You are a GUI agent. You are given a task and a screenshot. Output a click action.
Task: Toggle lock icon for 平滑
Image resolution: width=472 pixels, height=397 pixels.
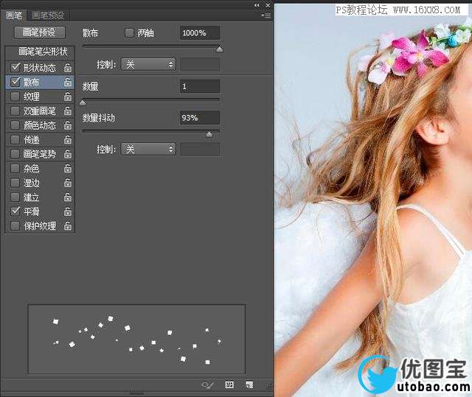[68, 211]
